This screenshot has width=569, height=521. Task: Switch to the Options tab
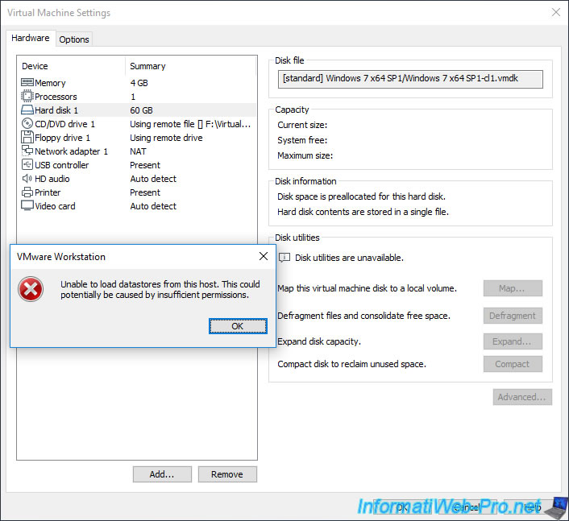[74, 39]
